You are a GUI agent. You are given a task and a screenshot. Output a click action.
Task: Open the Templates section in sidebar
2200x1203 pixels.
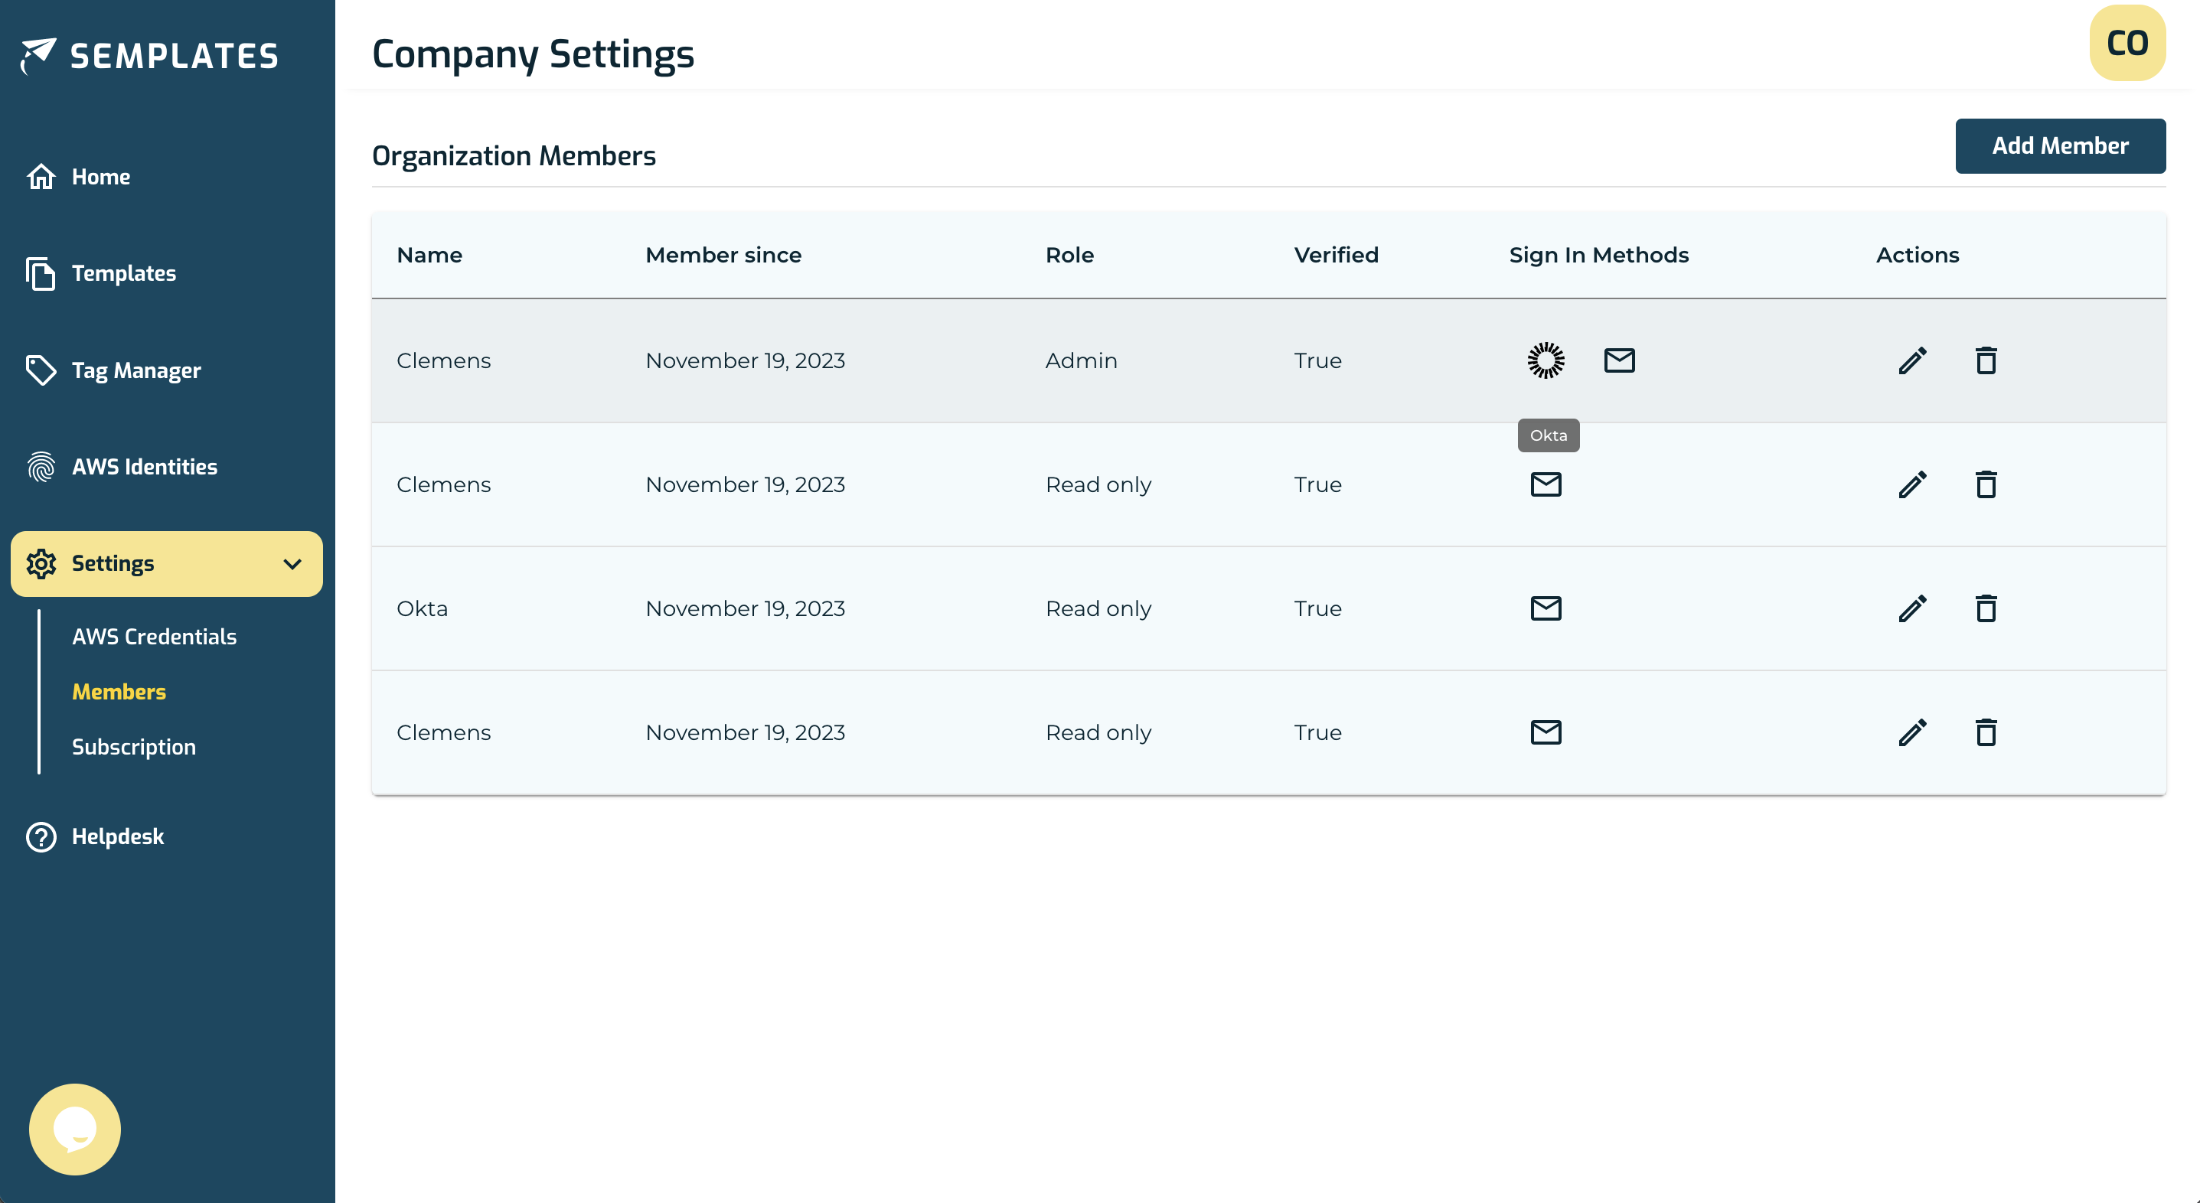[125, 272]
